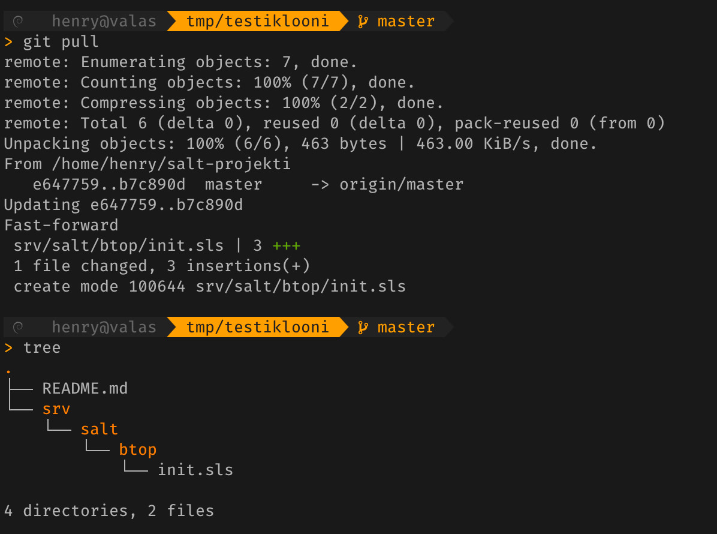Click the 'Updating e647759..b7c890d' line
Viewport: 717px width, 534px height.
click(123, 205)
